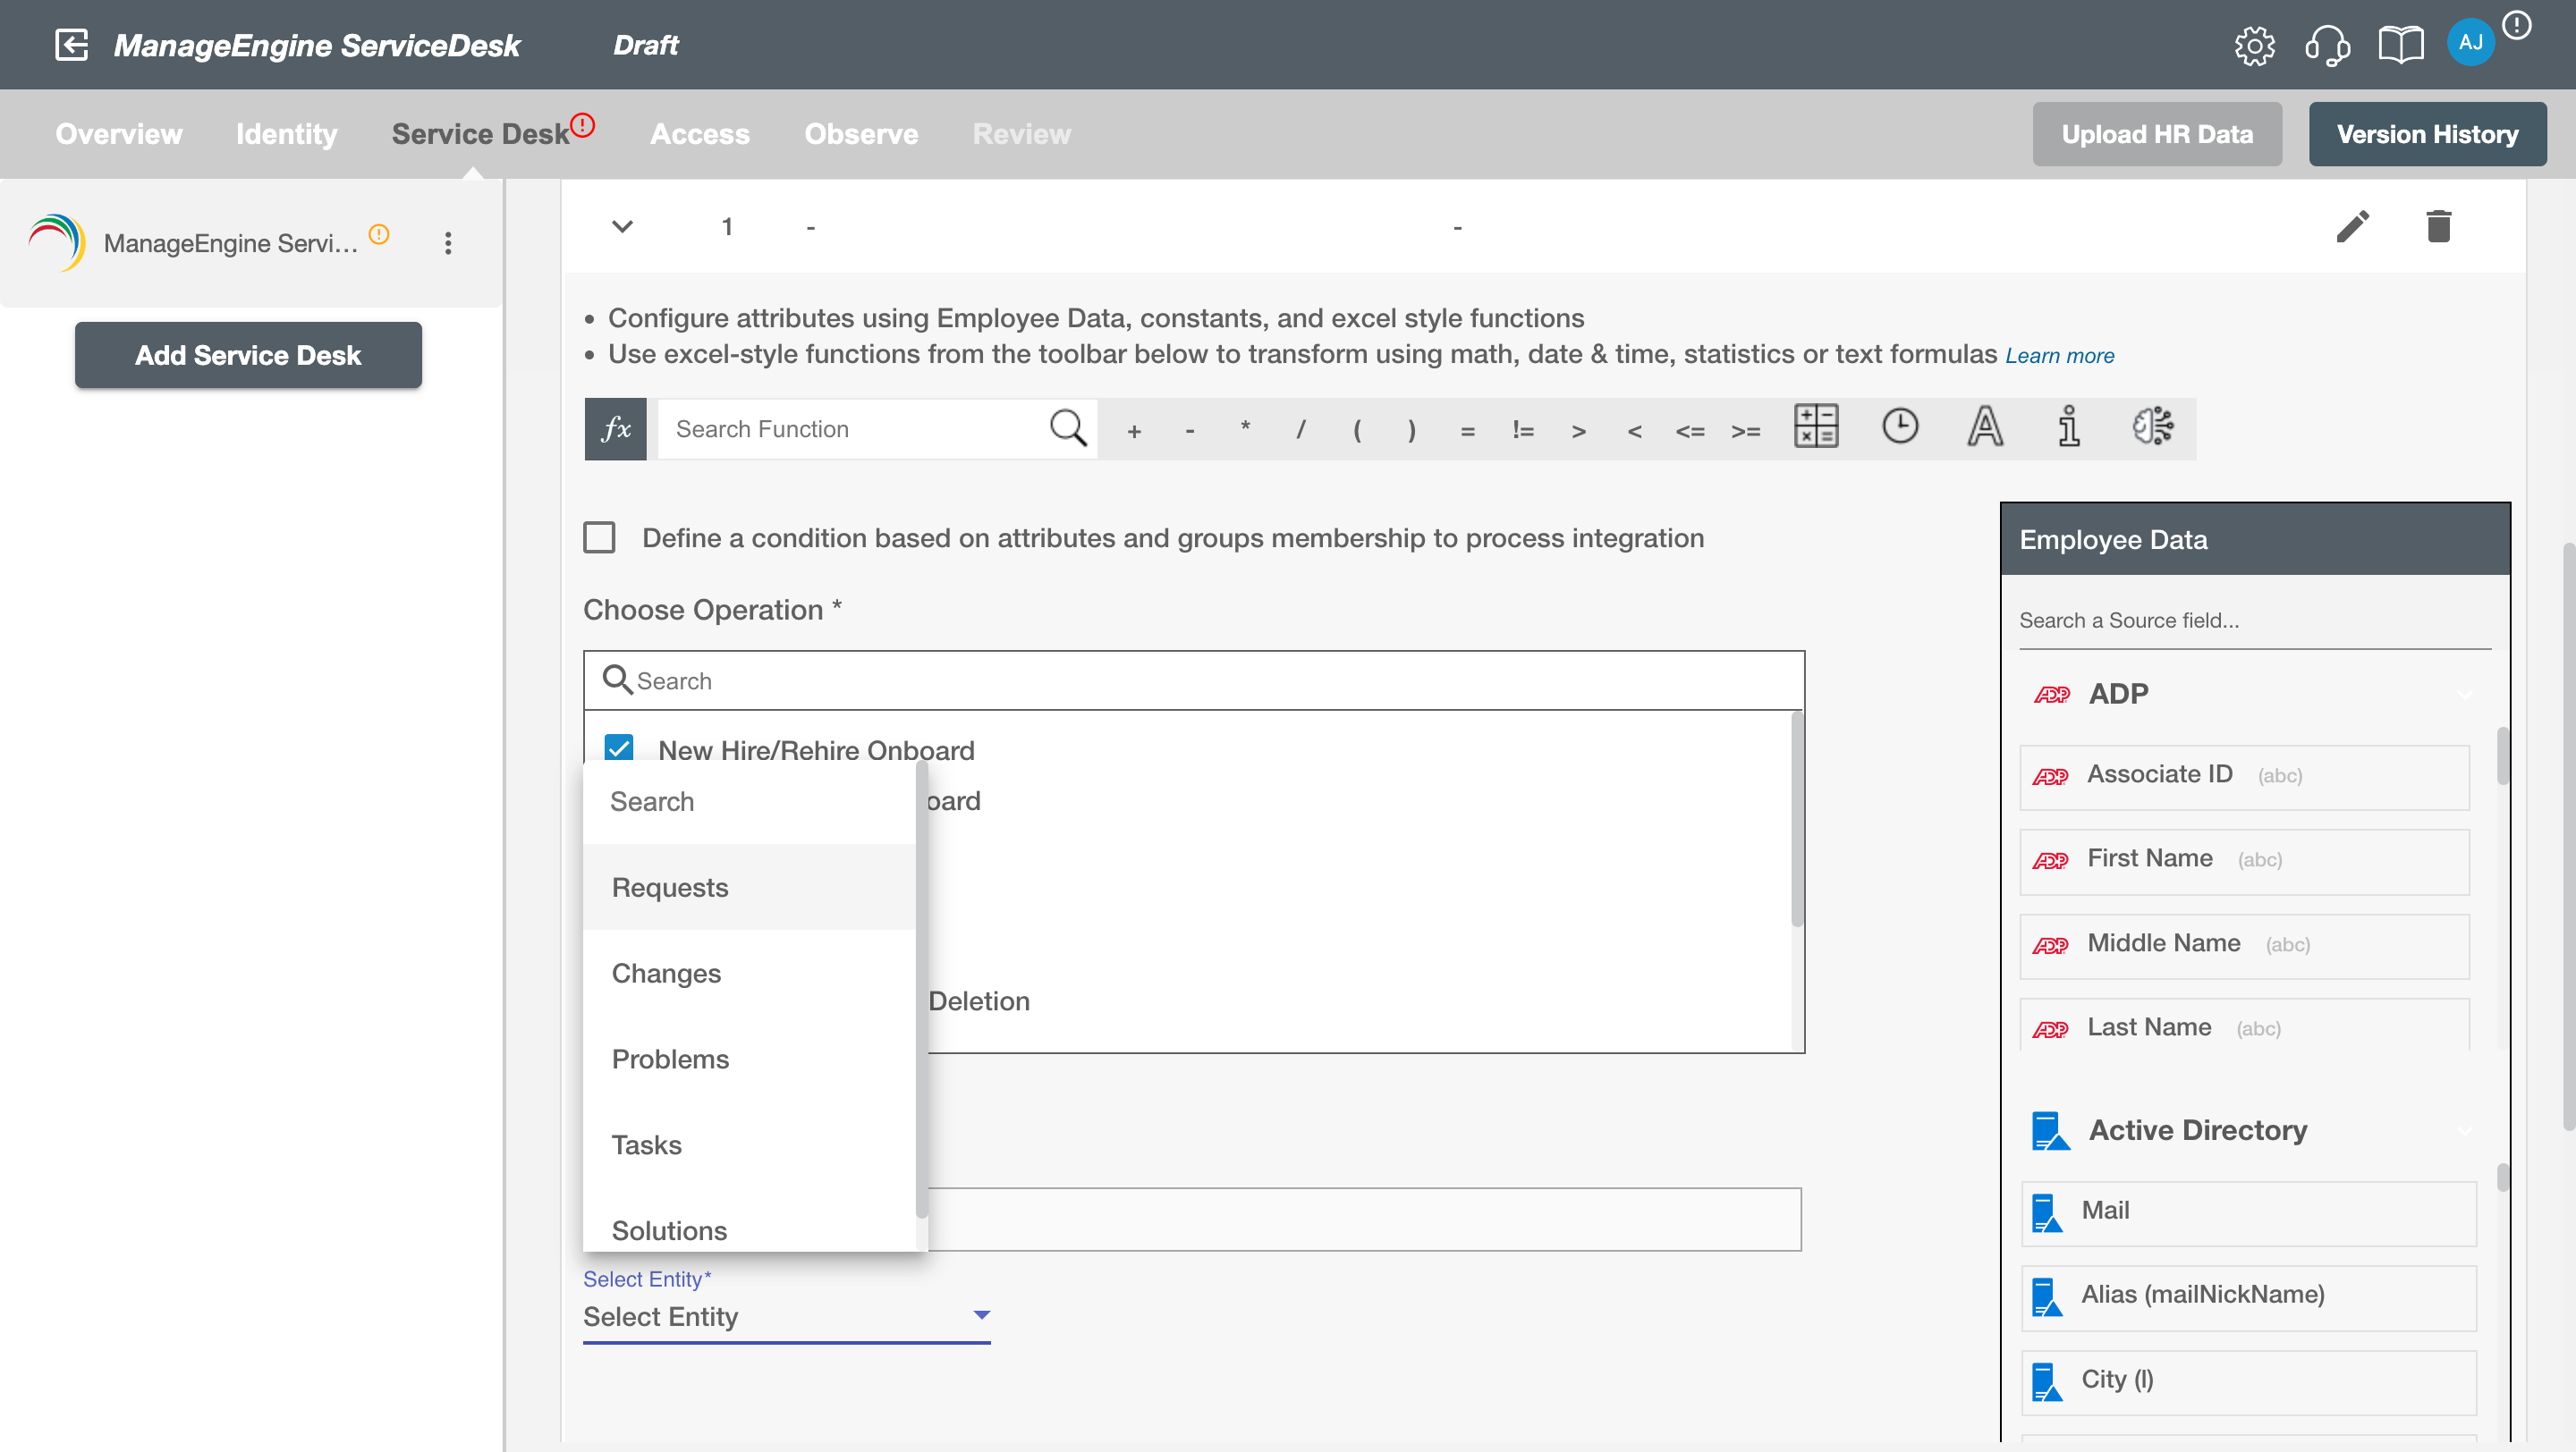
Task: Select Tasks from the dropdown list
Action: pyautogui.click(x=749, y=1145)
